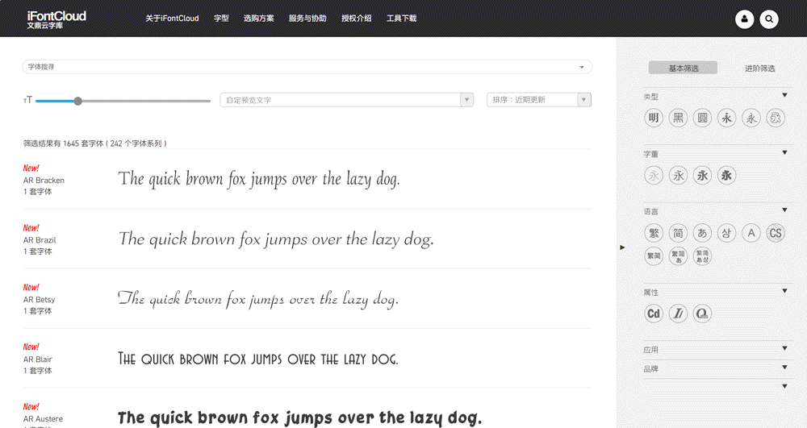The image size is (807, 428).
Task: Open the 工具下载 menu item
Action: click(x=401, y=19)
